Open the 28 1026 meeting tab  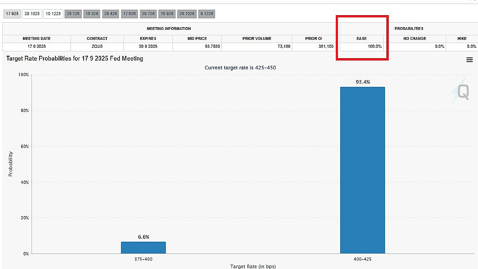(187, 14)
